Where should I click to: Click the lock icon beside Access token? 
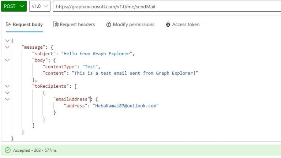[x=168, y=25]
